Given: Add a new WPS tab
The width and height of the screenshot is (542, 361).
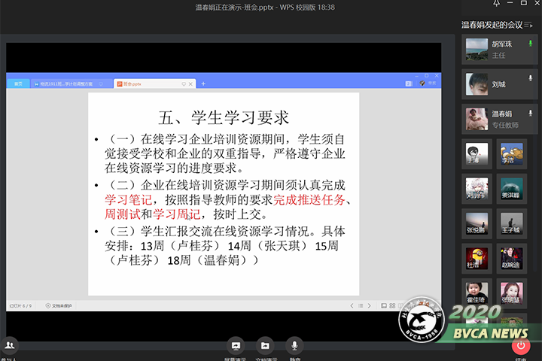Looking at the screenshot, I should click(x=203, y=83).
